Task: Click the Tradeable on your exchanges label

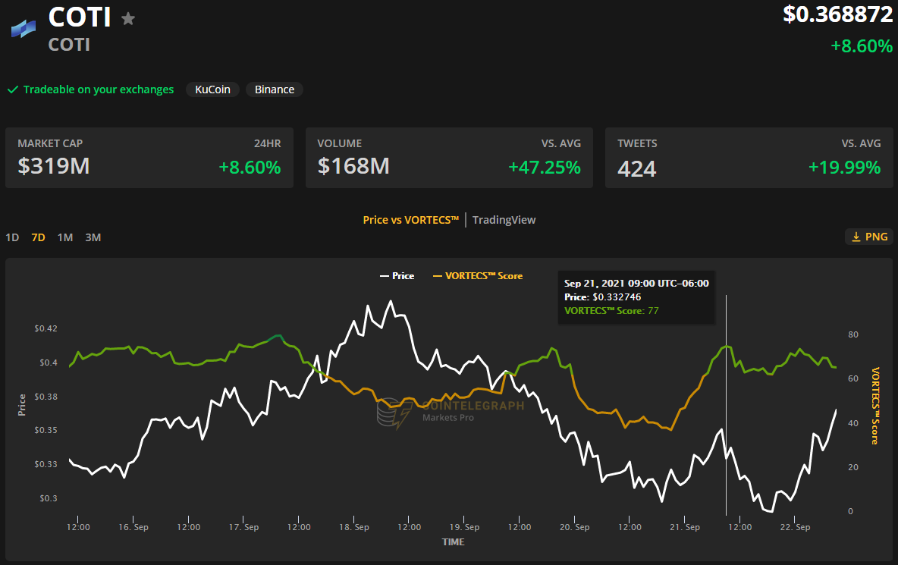Action: 99,90
